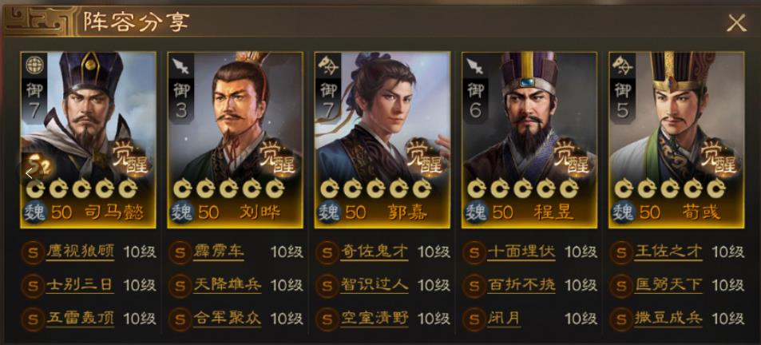Open the 士别三日 skill link

point(80,285)
